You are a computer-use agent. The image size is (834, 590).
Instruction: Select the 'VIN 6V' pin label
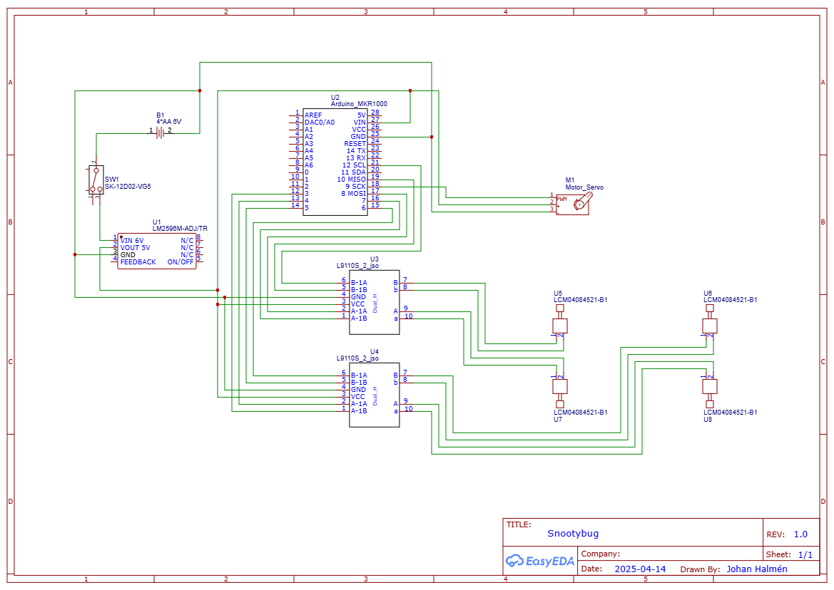coord(132,241)
